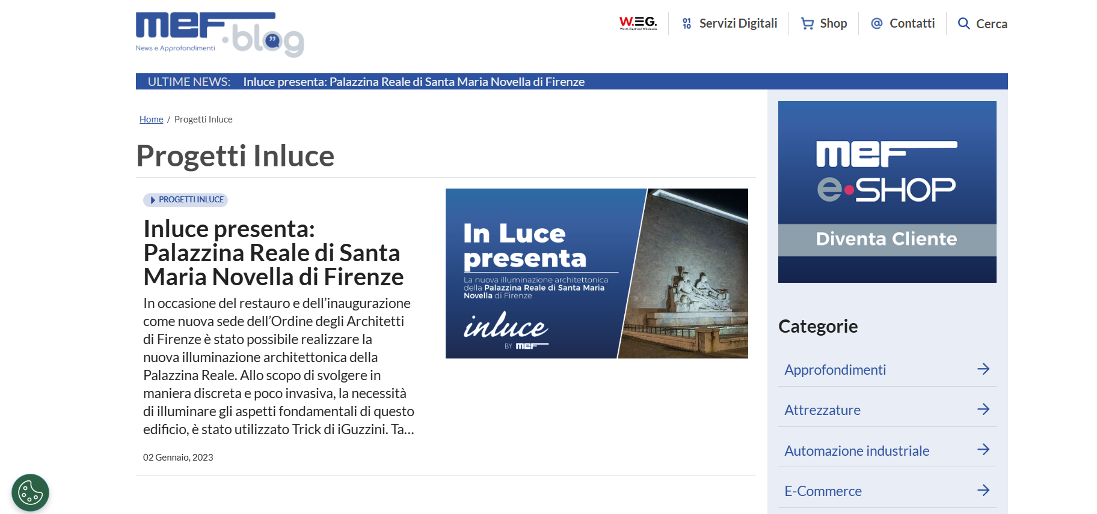Click arrow next to Automazione industriale
Screen dimensions: 1097x514
(983, 450)
